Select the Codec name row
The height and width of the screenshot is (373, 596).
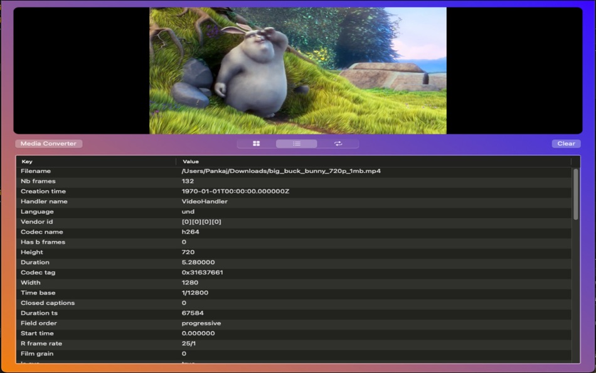click(294, 232)
